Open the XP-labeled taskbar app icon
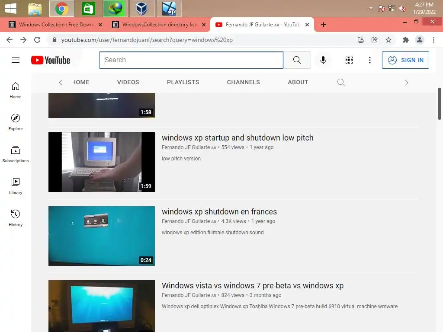This screenshot has width=443, height=332. click(x=169, y=9)
